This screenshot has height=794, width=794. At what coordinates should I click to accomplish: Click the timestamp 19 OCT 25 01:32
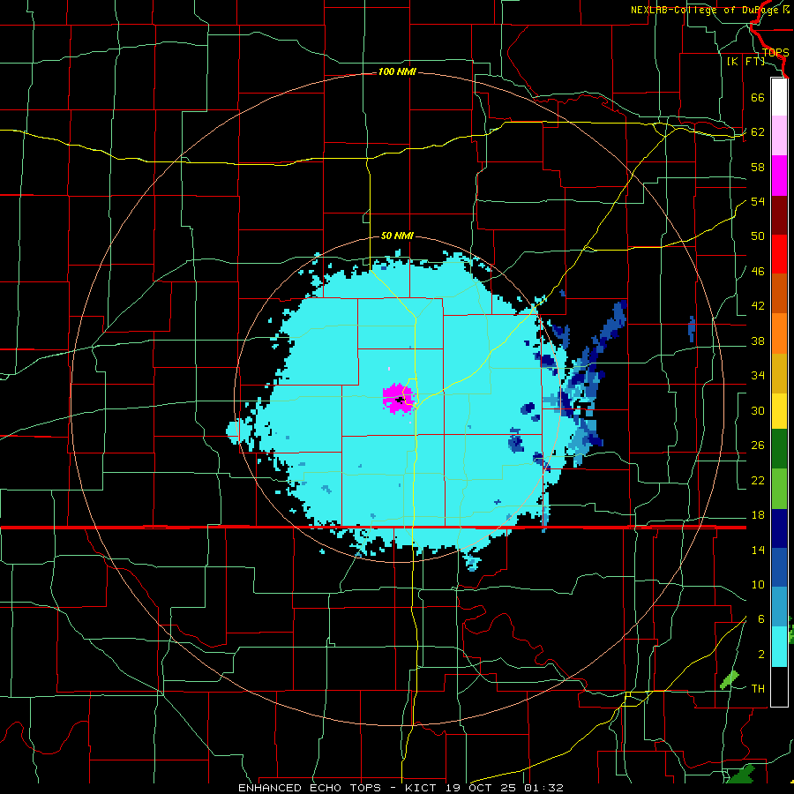tap(505, 788)
